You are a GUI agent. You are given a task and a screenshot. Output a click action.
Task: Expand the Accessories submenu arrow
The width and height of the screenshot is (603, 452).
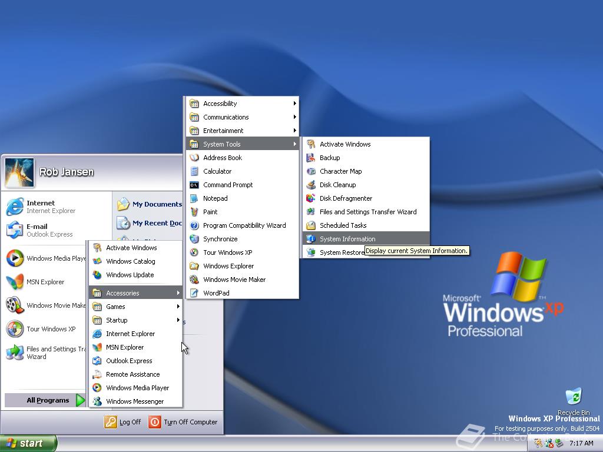coord(178,293)
